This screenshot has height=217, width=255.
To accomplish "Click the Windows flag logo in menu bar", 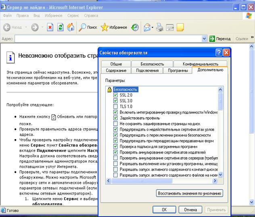I will pyautogui.click(x=249, y=16).
